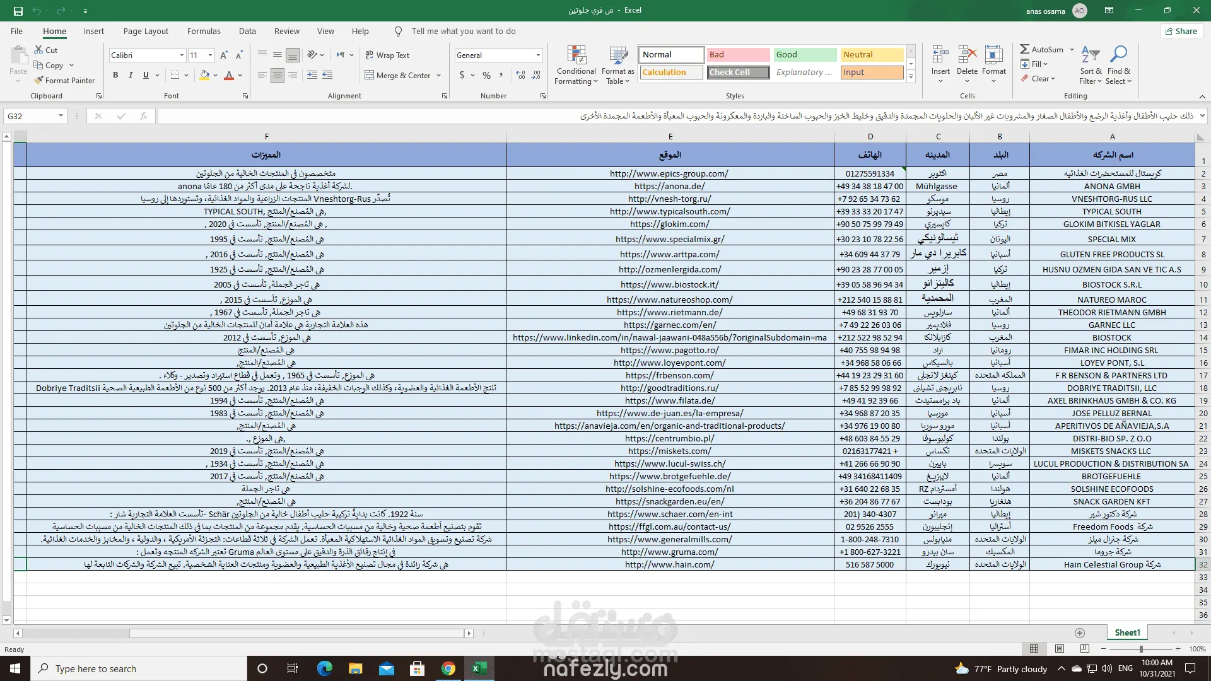Click the Increase Font Size icon
The image size is (1211, 681).
[x=224, y=55]
